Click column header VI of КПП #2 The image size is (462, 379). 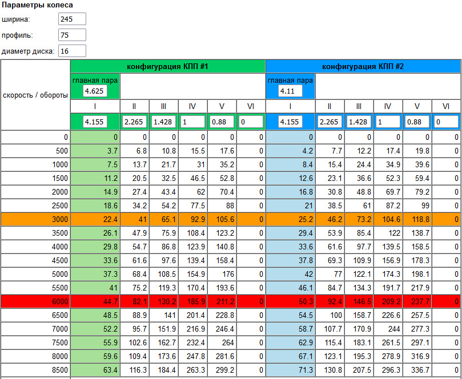tap(446, 106)
